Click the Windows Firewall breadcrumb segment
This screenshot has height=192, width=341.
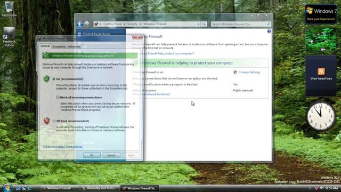[155, 24]
